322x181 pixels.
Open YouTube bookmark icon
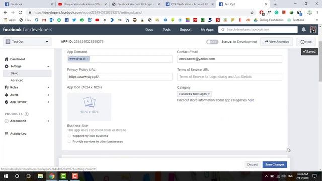(x=97, y=20)
